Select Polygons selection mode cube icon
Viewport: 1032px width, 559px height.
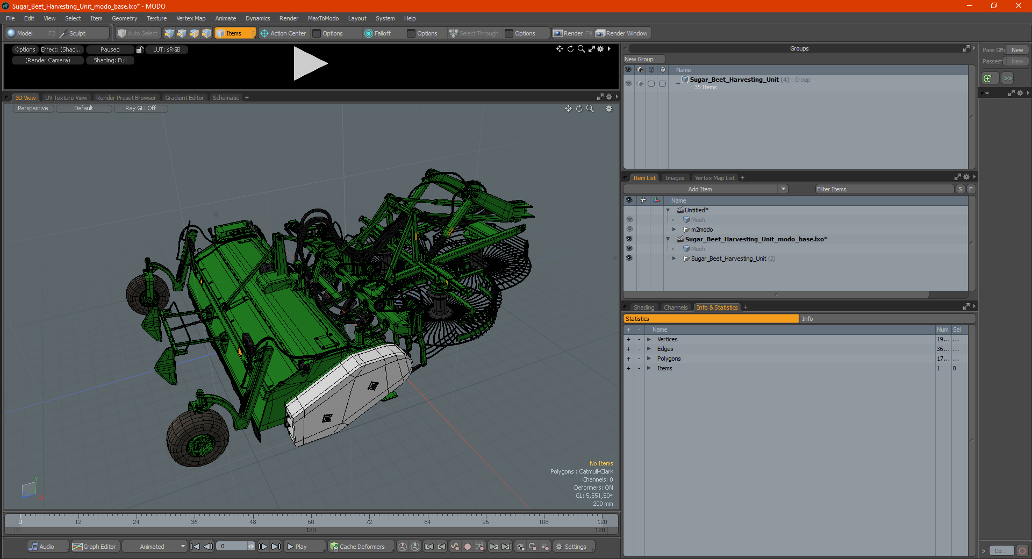pyautogui.click(x=194, y=33)
